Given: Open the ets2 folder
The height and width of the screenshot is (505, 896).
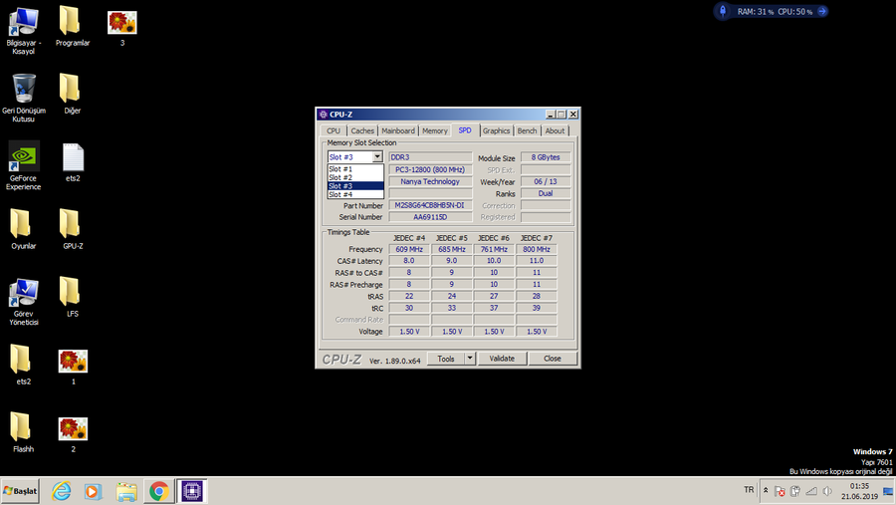Looking at the screenshot, I should (x=24, y=365).
